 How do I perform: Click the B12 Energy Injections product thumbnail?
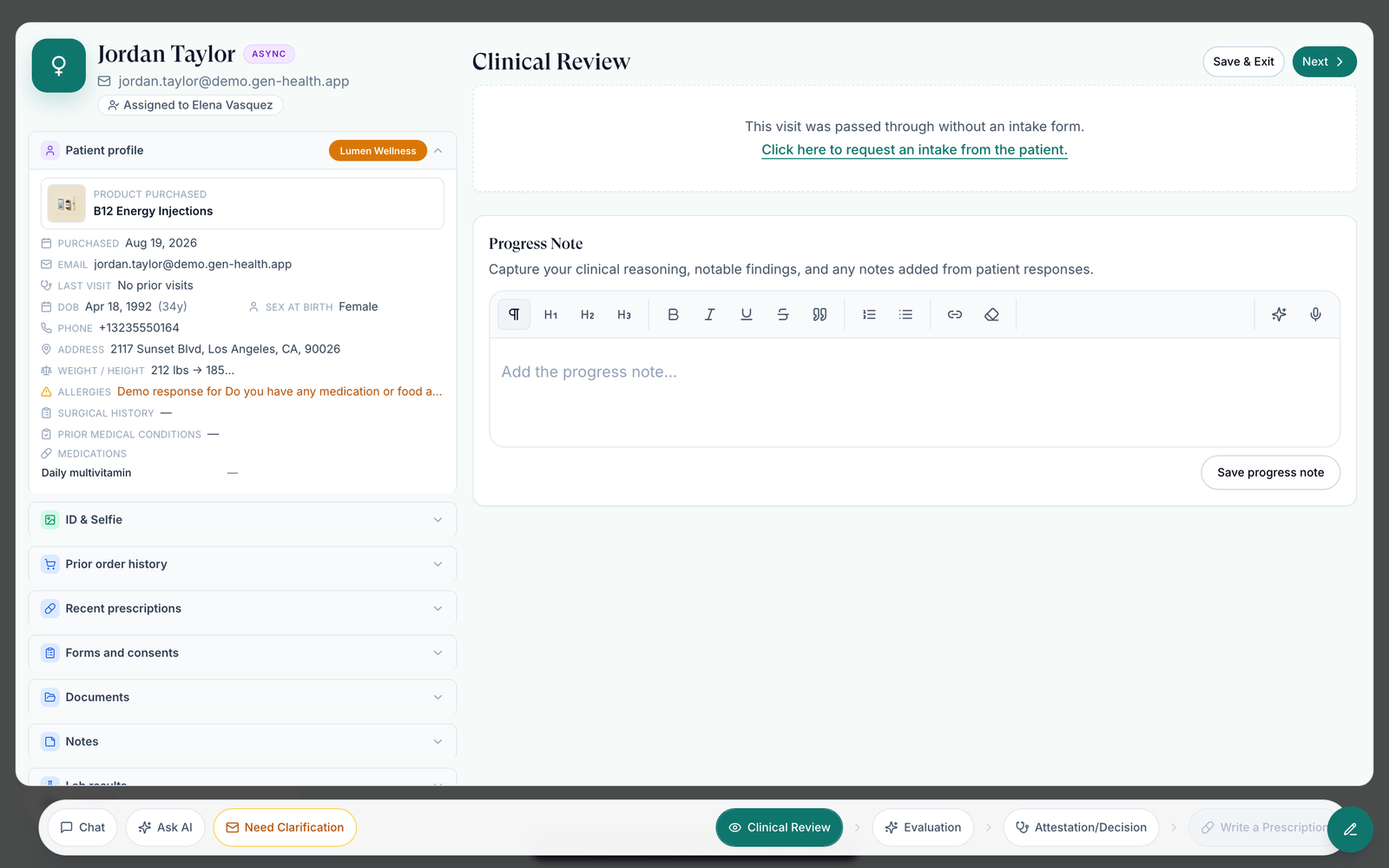(66, 204)
